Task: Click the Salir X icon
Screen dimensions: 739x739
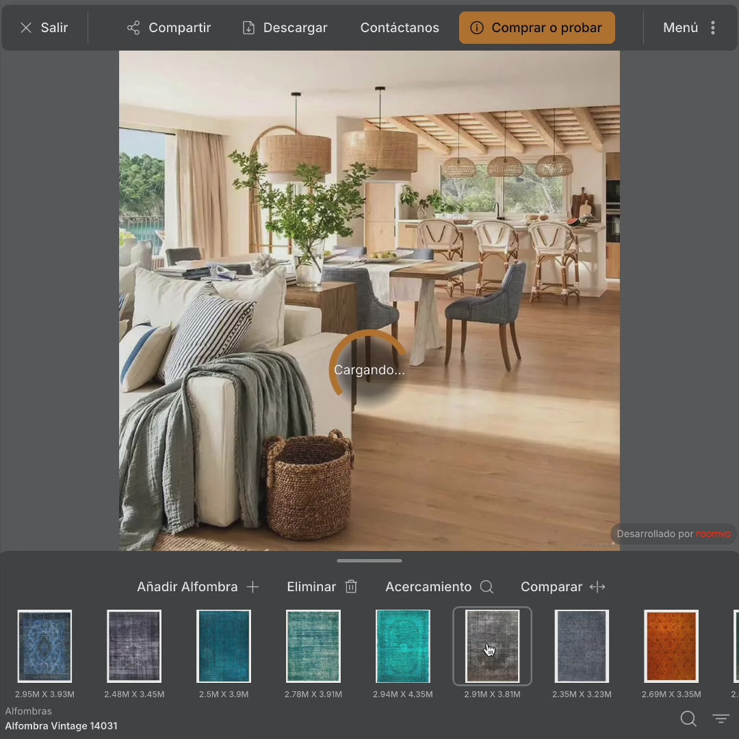Action: pos(26,28)
